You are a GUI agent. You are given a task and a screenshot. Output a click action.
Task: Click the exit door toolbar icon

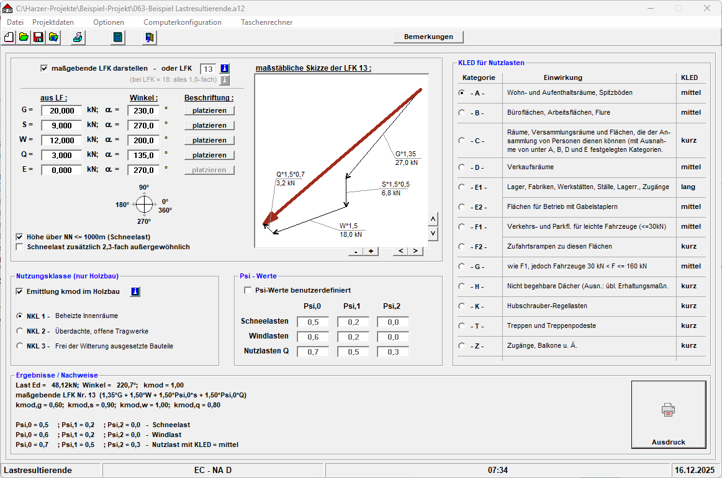point(149,37)
